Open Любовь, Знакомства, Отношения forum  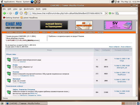pos(24,90)
